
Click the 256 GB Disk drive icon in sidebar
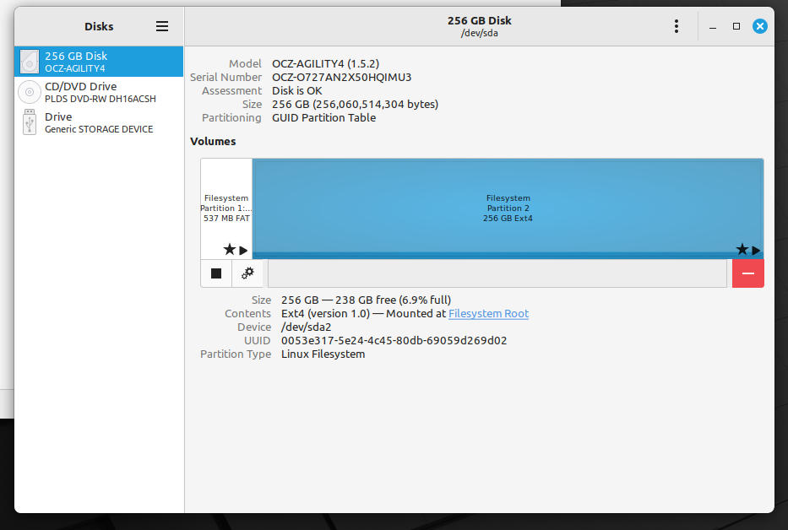tap(30, 61)
